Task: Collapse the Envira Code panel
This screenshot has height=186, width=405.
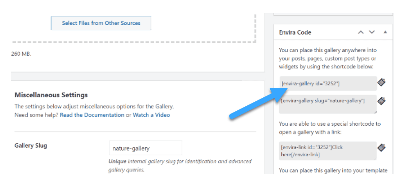Action: (x=385, y=32)
